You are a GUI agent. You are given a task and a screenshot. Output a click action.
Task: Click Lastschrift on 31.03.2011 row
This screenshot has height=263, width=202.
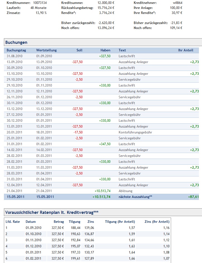(x=127, y=179)
